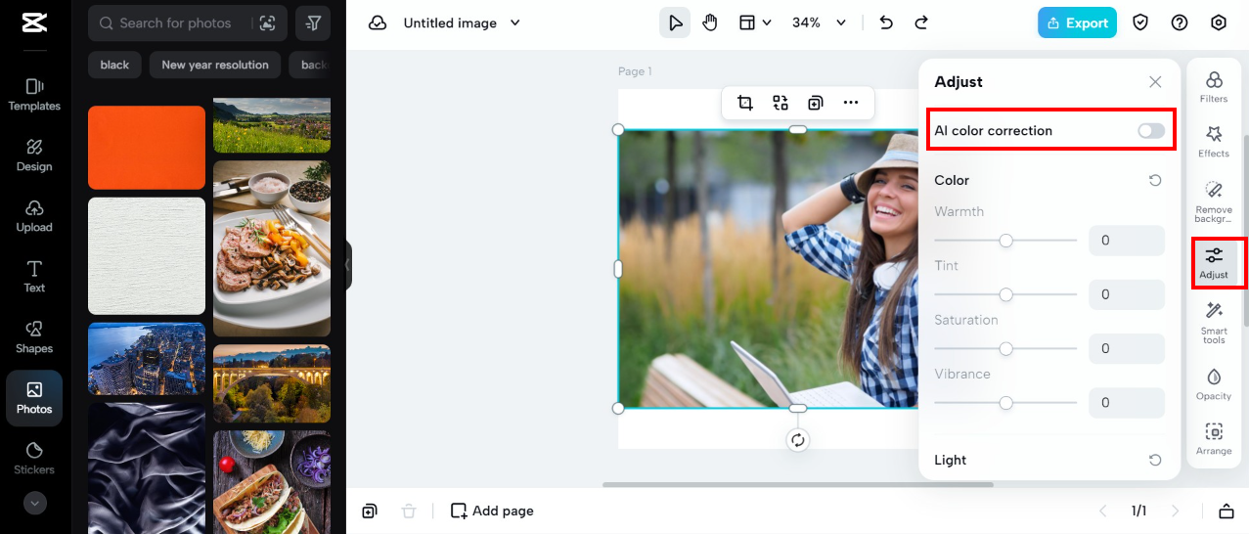Image resolution: width=1249 pixels, height=534 pixels.
Task: Open the Design sidebar panel
Action: pos(34,156)
